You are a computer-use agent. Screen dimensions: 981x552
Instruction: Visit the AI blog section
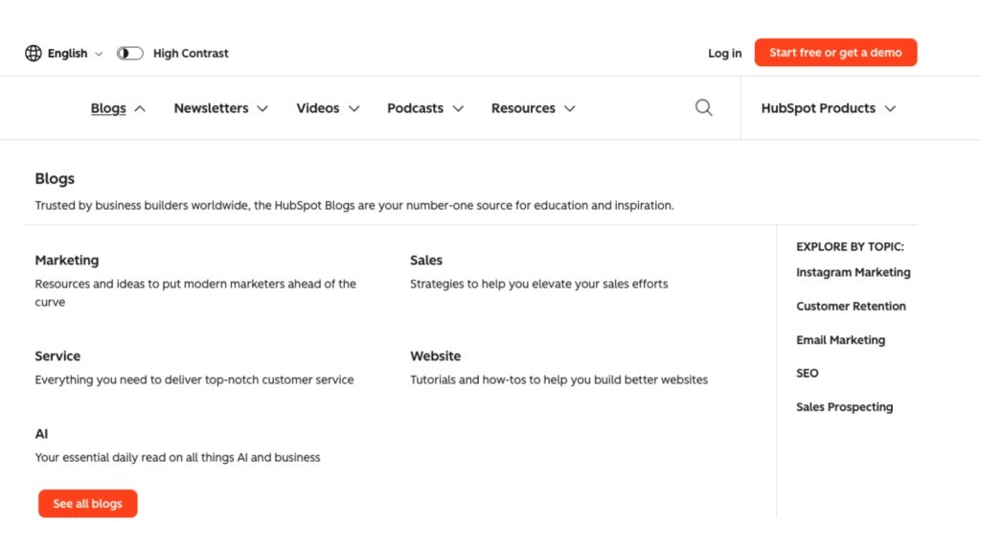pyautogui.click(x=41, y=433)
